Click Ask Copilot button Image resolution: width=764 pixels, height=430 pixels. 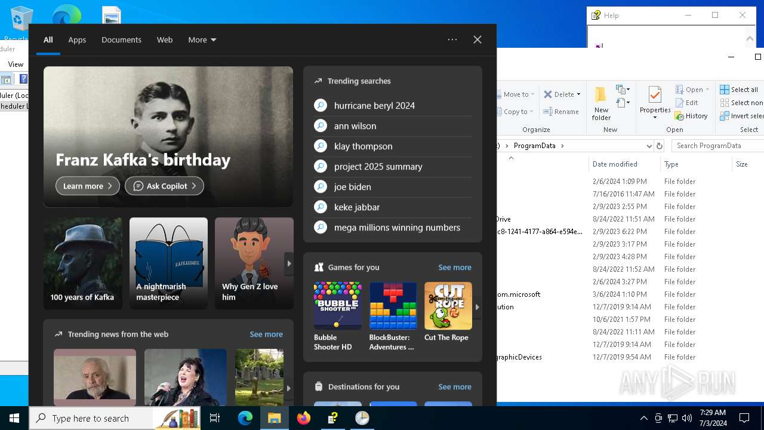pyautogui.click(x=164, y=186)
